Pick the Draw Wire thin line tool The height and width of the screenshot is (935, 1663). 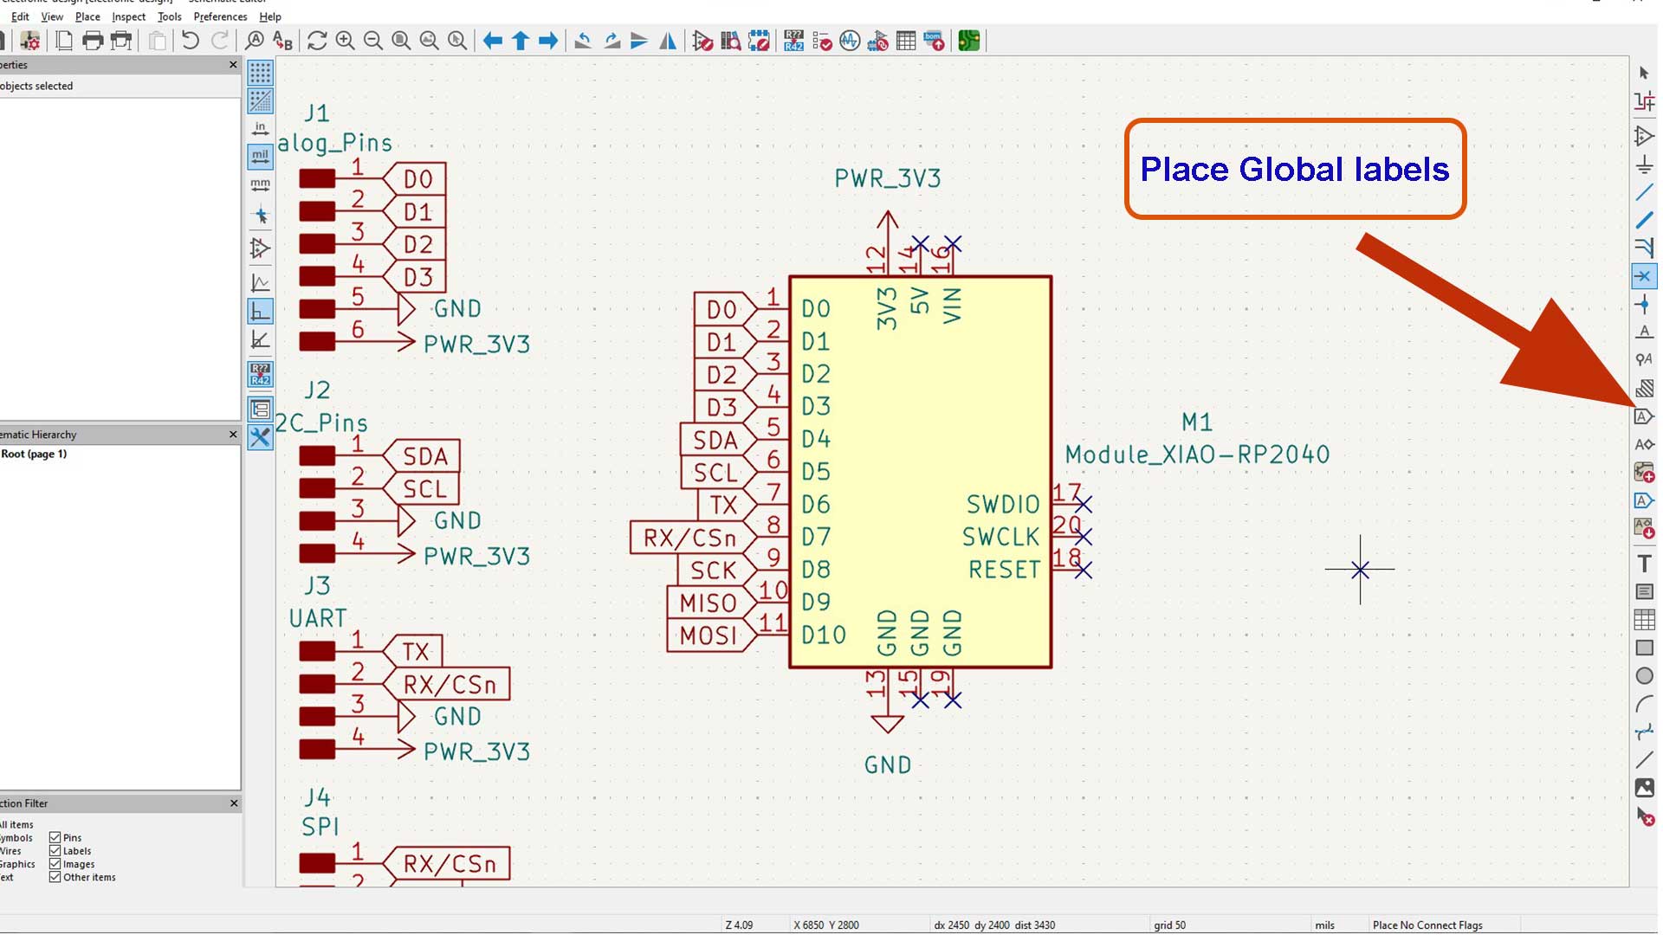1644,192
